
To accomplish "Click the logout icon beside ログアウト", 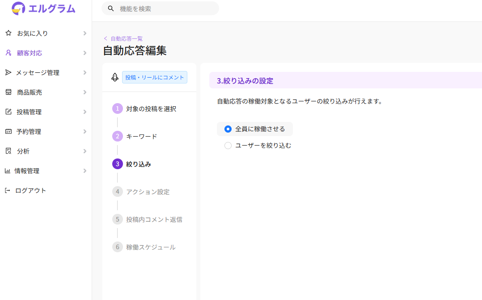I will click(x=7, y=190).
